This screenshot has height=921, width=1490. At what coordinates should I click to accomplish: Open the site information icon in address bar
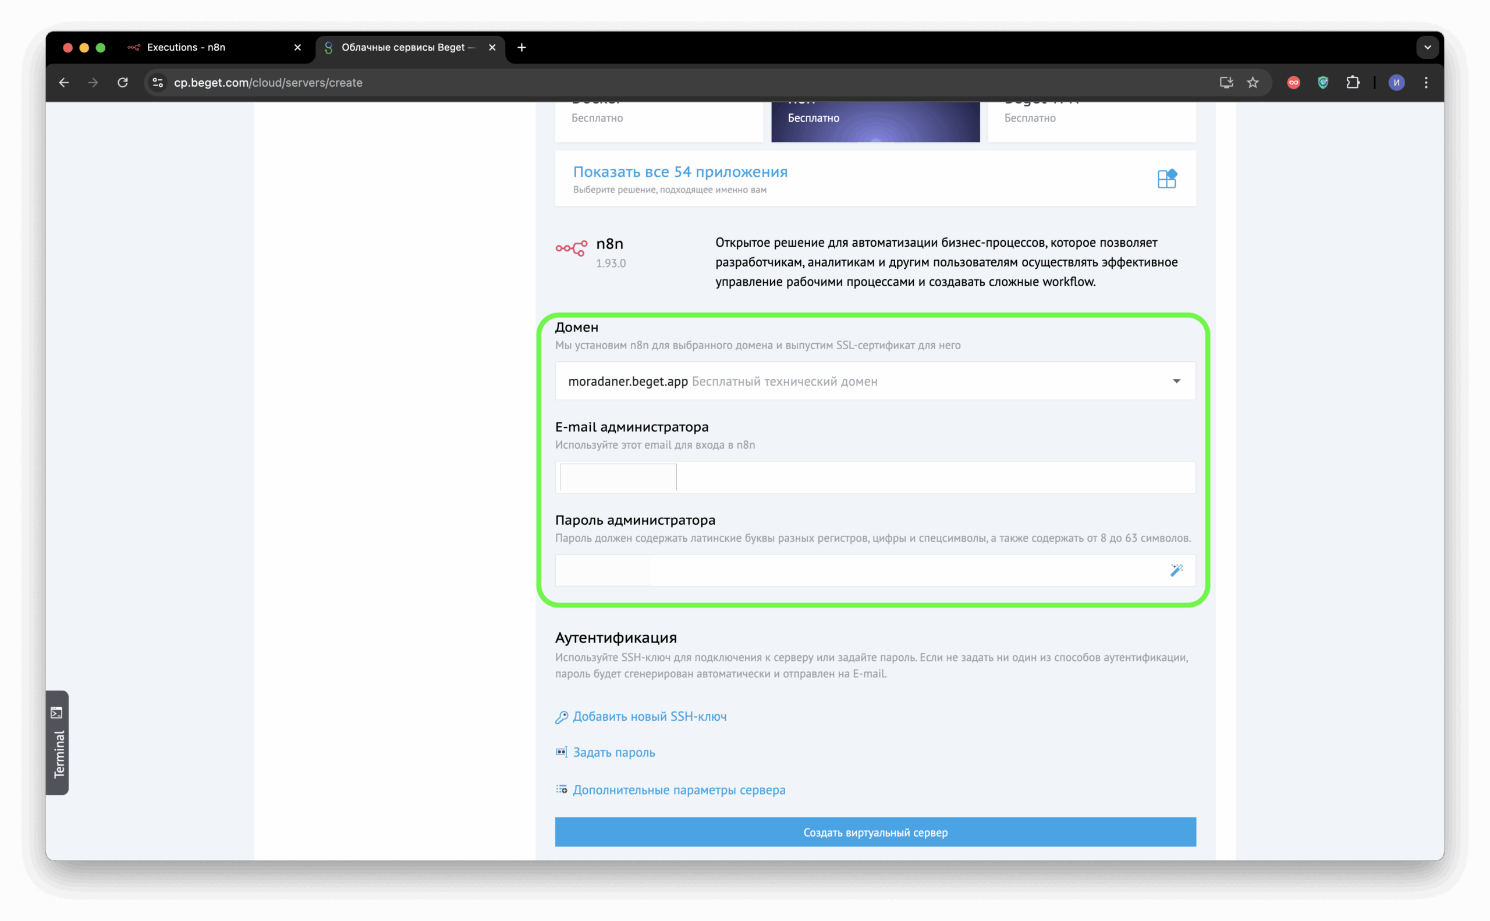click(158, 82)
